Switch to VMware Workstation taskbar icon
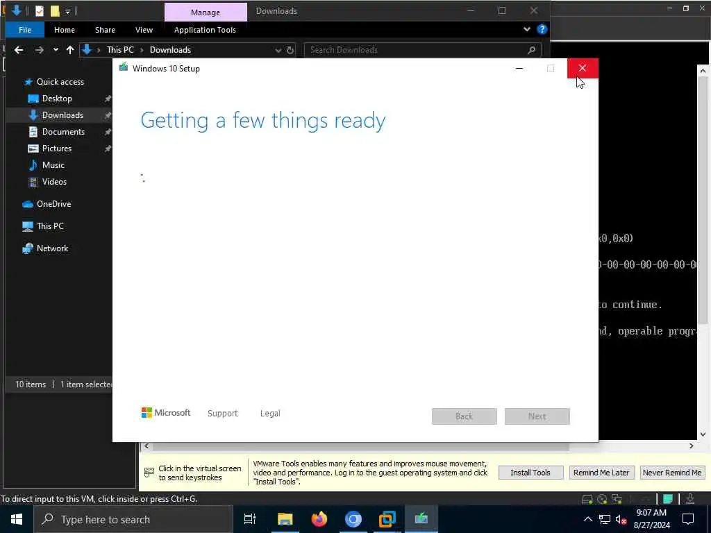The height and width of the screenshot is (533, 711). 387,519
